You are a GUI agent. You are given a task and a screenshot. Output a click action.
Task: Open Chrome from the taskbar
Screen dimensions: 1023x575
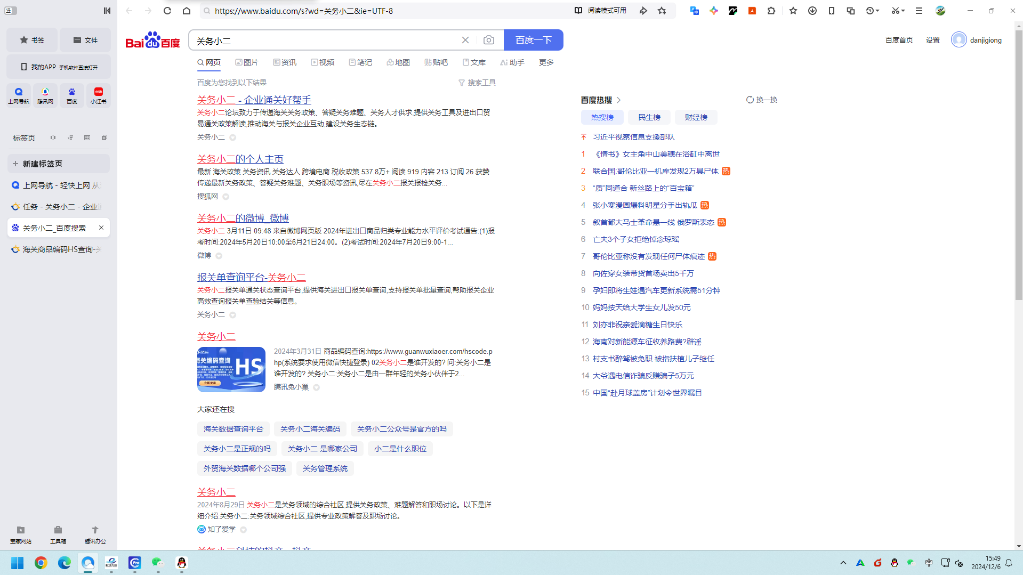tap(41, 563)
